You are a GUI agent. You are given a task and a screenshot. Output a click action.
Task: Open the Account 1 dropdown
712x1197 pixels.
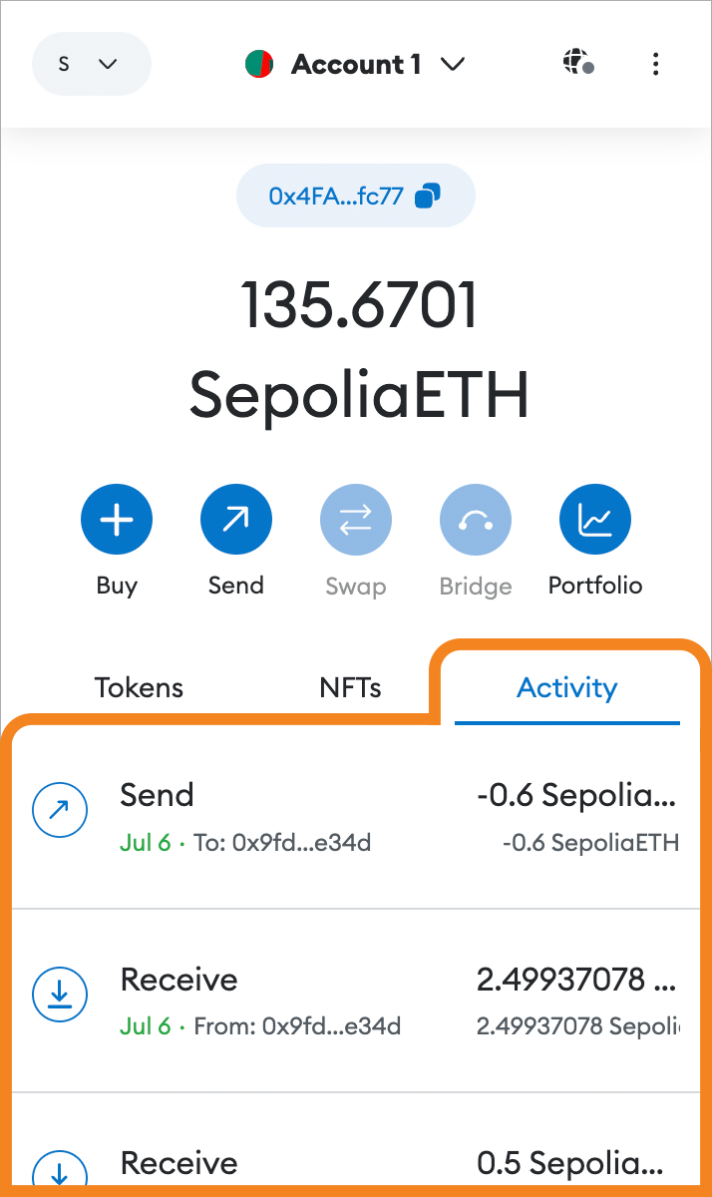click(452, 64)
